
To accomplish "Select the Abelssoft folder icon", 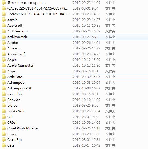I will 4,26.
